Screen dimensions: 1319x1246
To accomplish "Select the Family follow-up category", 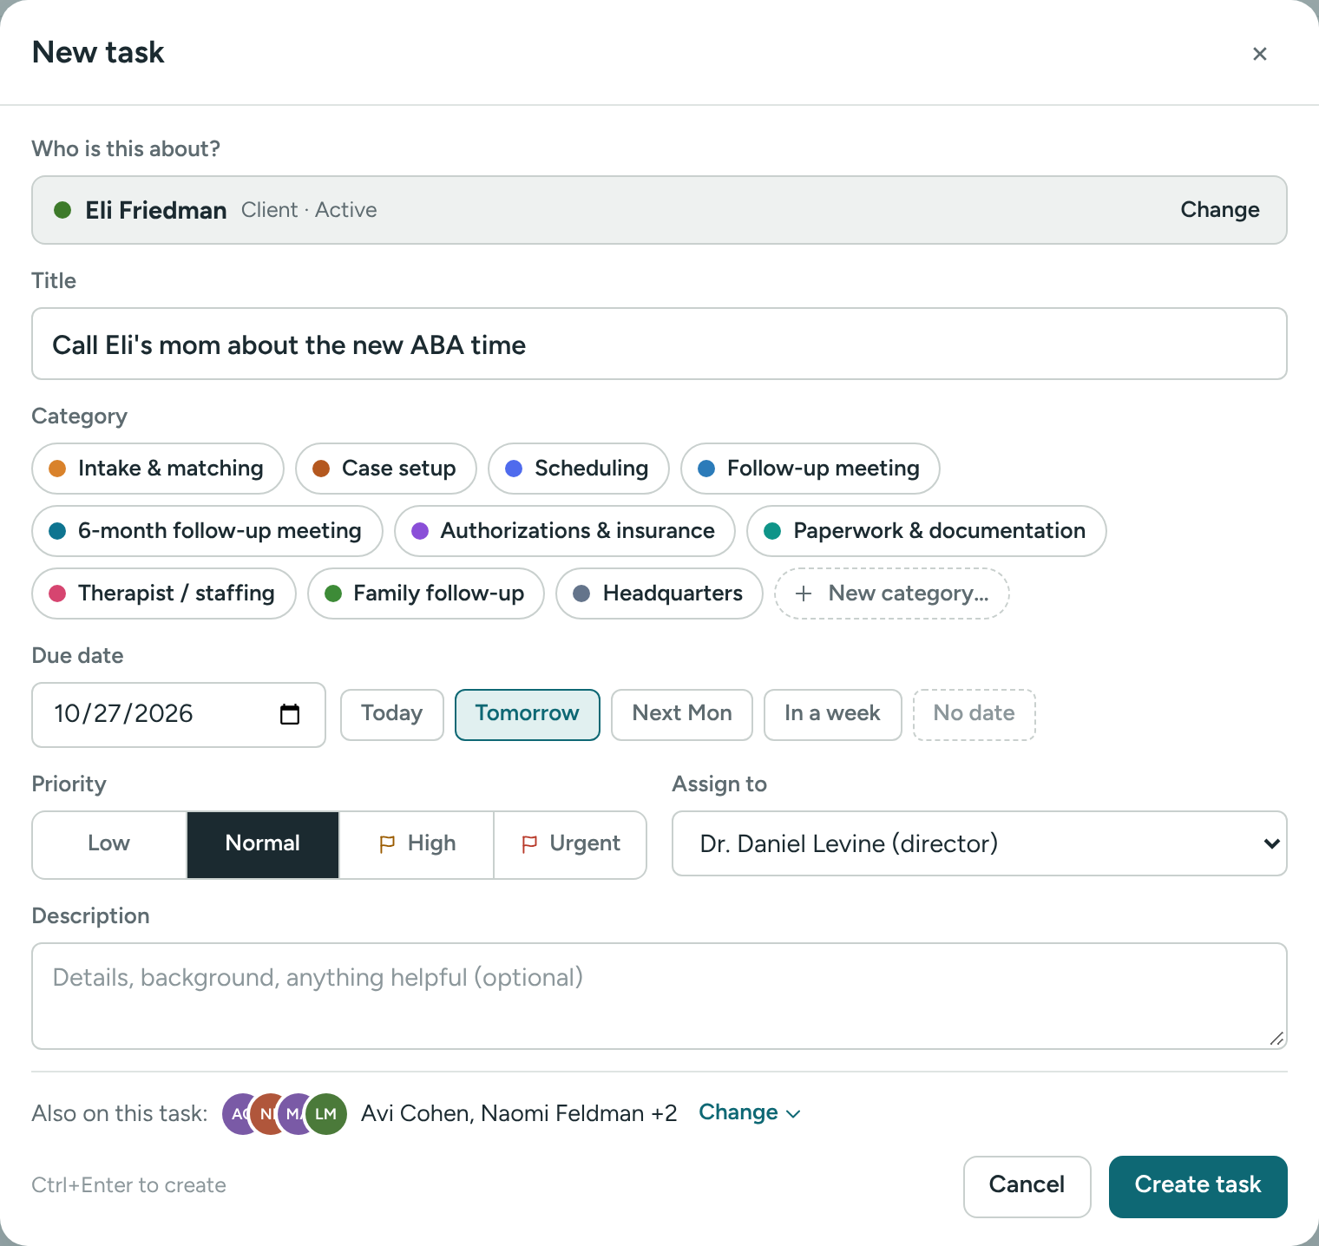I will [426, 593].
